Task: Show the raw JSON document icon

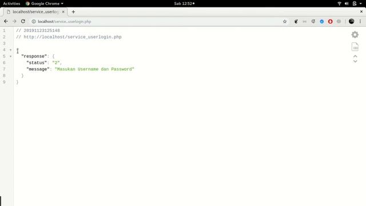Action: point(355,47)
